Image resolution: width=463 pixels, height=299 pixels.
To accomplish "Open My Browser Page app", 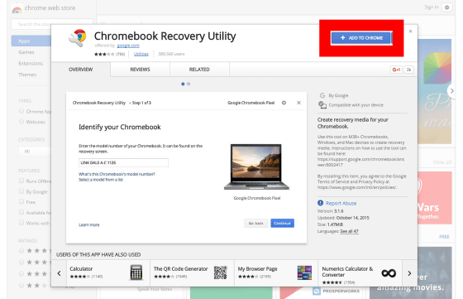I will (x=276, y=273).
